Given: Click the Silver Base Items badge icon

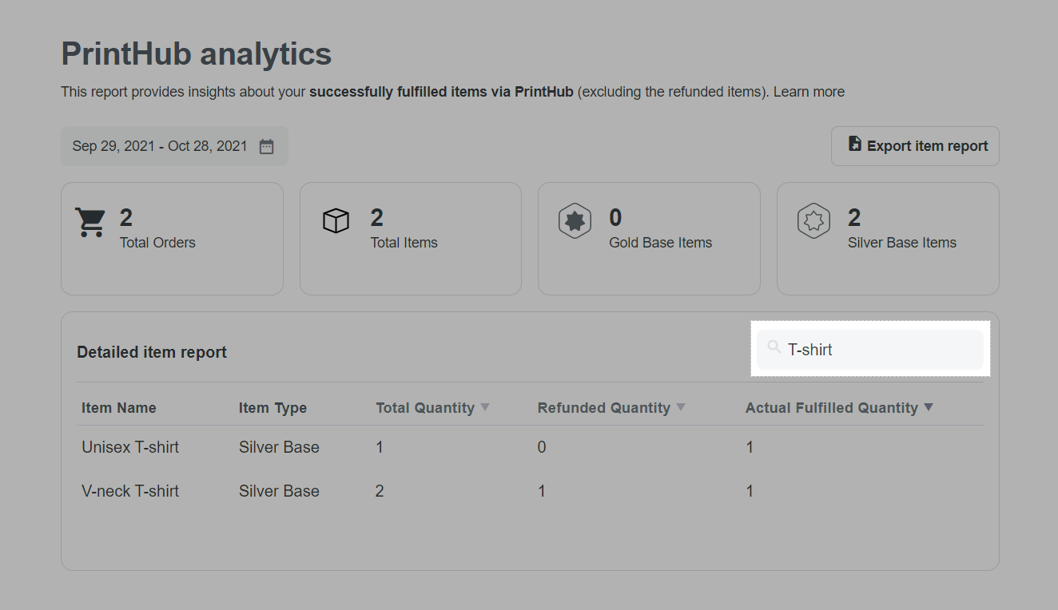Looking at the screenshot, I should [813, 221].
